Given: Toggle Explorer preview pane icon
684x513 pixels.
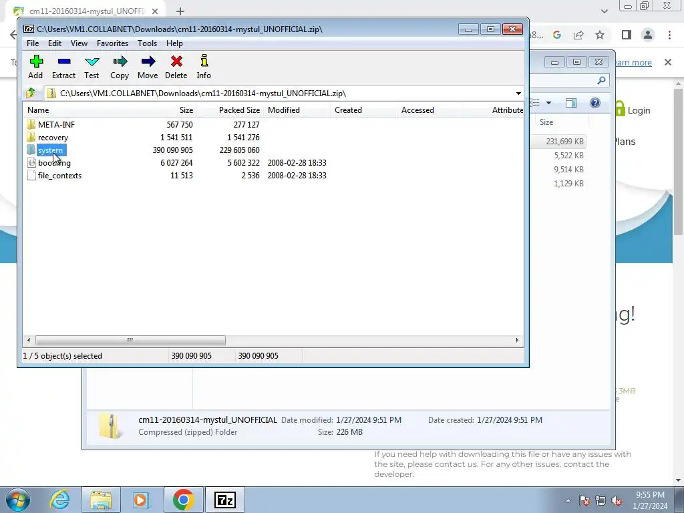Looking at the screenshot, I should pyautogui.click(x=571, y=103).
